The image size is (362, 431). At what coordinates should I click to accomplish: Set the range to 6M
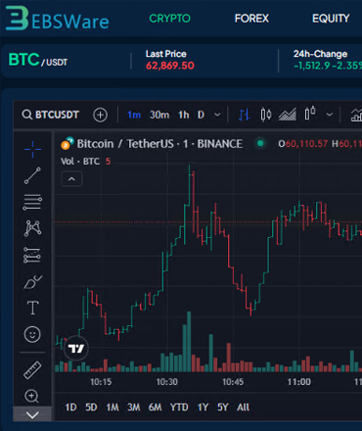coord(155,407)
